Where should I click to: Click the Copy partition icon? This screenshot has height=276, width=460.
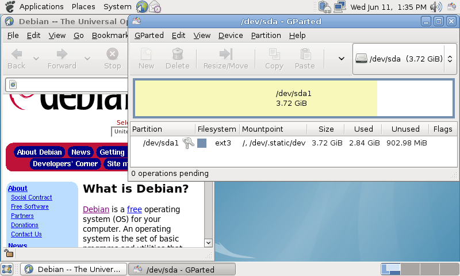tap(274, 54)
